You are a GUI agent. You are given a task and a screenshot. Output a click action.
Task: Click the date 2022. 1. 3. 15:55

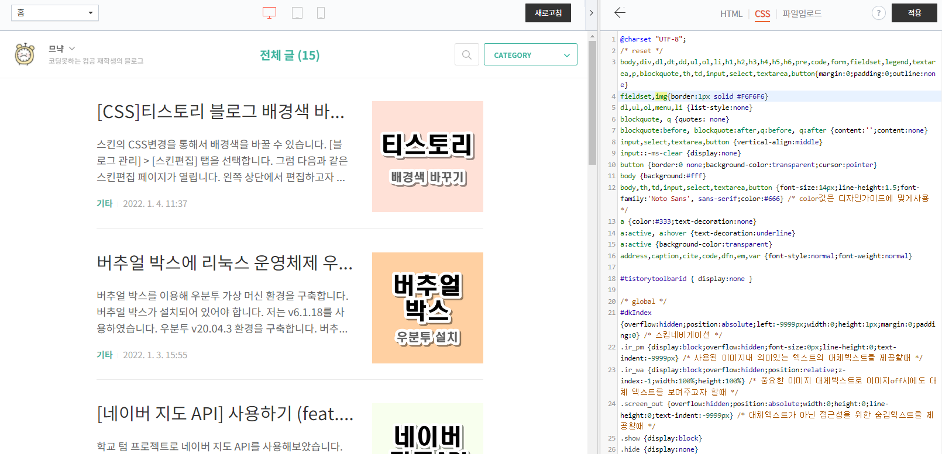pos(155,355)
